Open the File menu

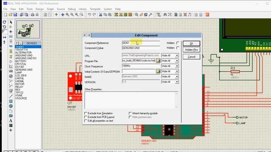6,9
